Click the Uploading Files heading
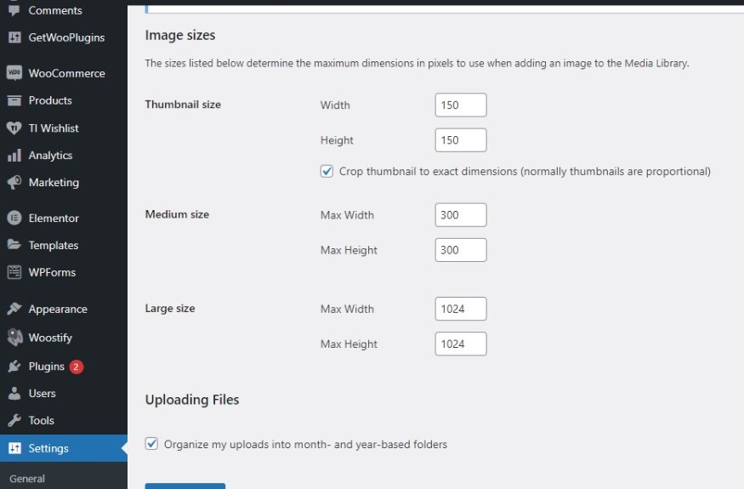 [x=192, y=400]
